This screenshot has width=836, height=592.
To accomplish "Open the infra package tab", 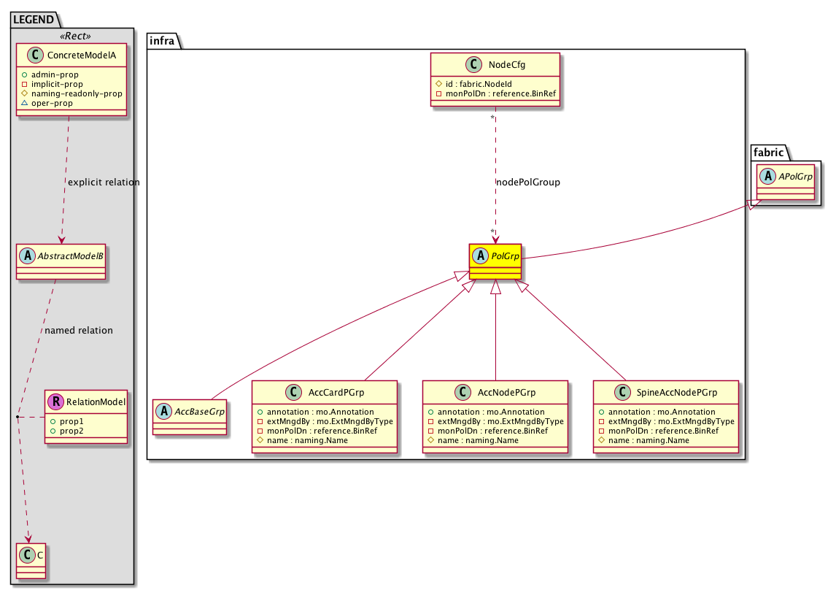I will (162, 40).
